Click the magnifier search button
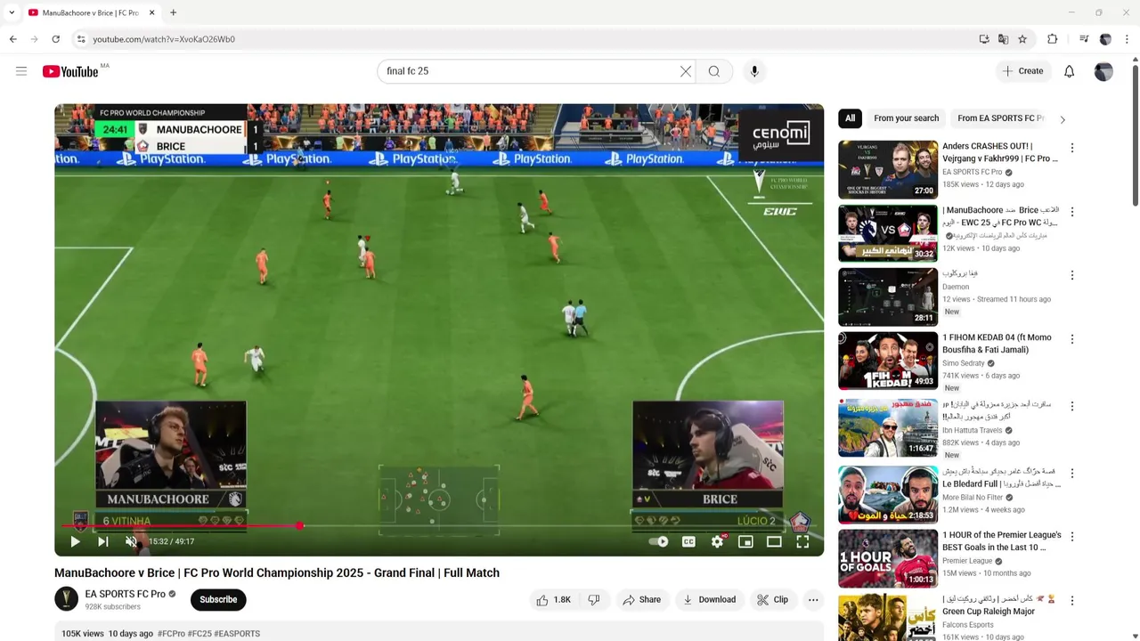The width and height of the screenshot is (1140, 641). (714, 71)
